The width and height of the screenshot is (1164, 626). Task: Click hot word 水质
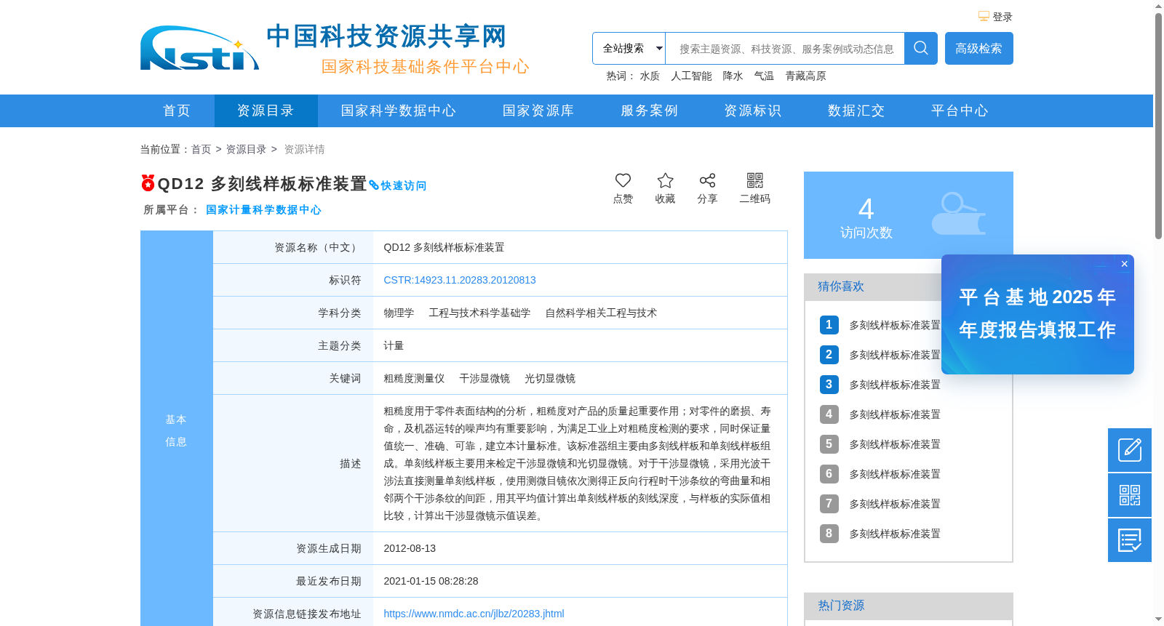650,76
